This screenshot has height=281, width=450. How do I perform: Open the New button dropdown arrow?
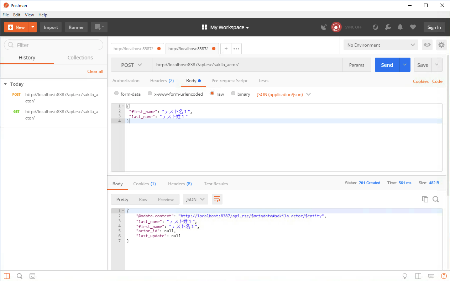point(33,27)
